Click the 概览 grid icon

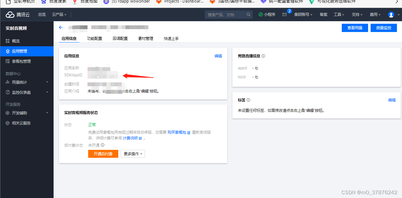[8, 41]
